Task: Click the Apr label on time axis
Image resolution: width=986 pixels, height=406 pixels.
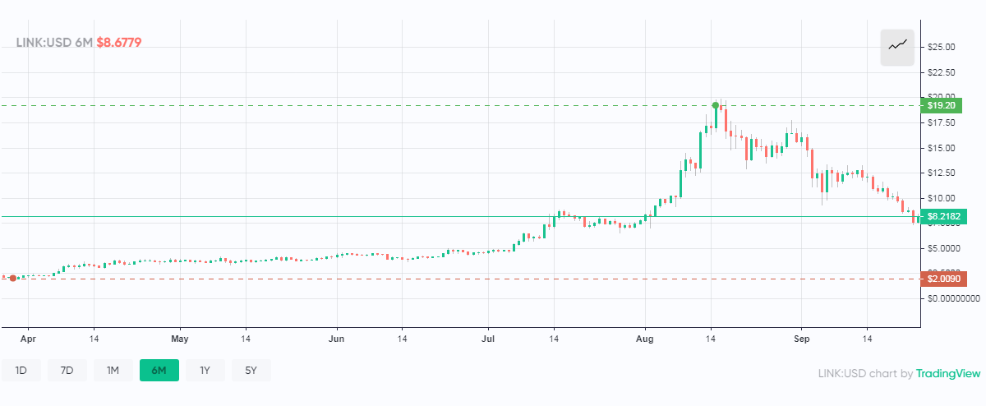Action: pos(28,338)
